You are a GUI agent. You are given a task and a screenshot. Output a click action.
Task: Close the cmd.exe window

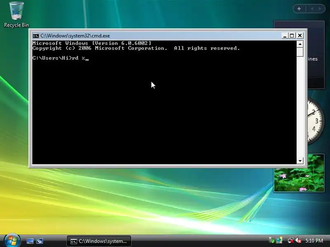click(300, 35)
